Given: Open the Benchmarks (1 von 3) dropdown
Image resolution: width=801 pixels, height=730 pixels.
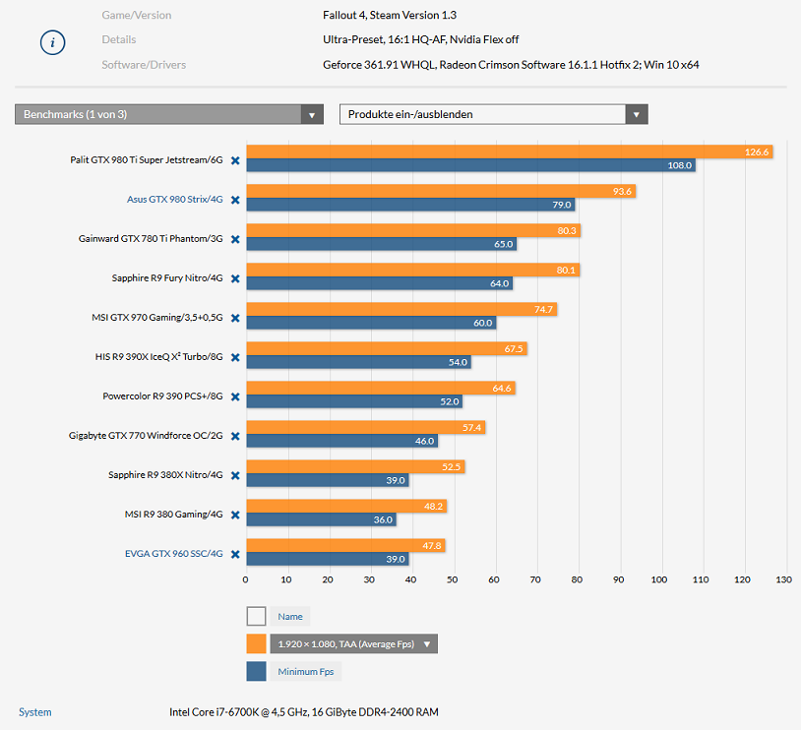Looking at the screenshot, I should coord(169,114).
